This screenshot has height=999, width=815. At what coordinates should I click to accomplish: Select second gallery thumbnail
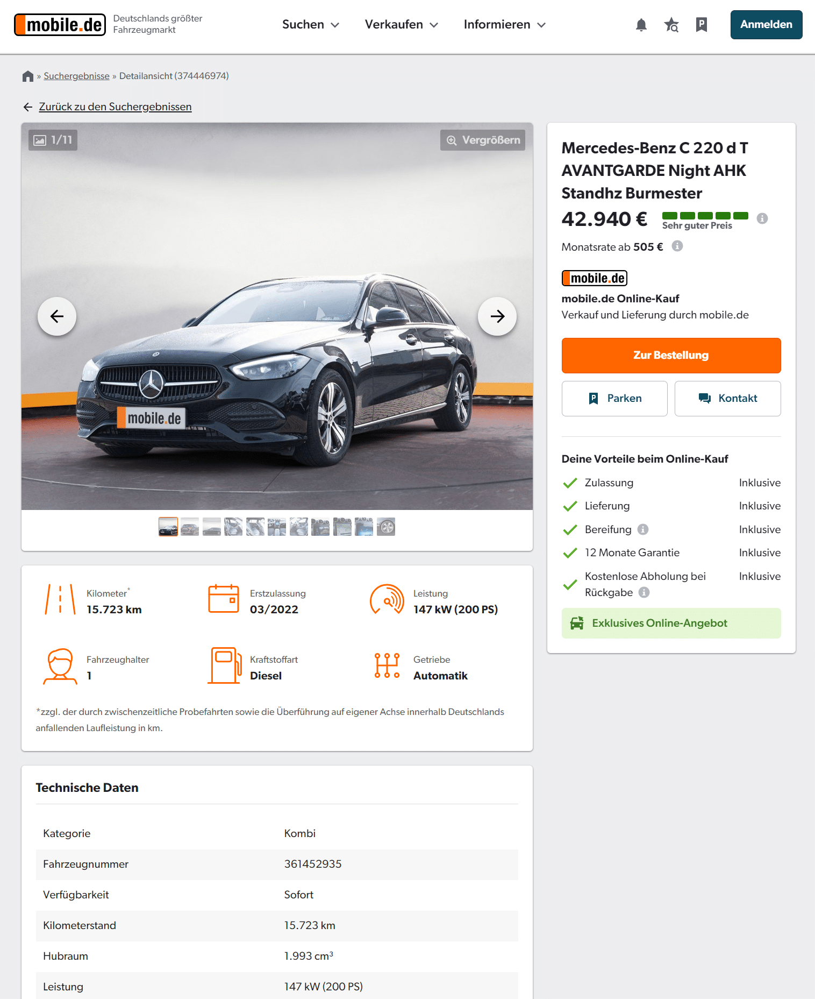click(190, 527)
